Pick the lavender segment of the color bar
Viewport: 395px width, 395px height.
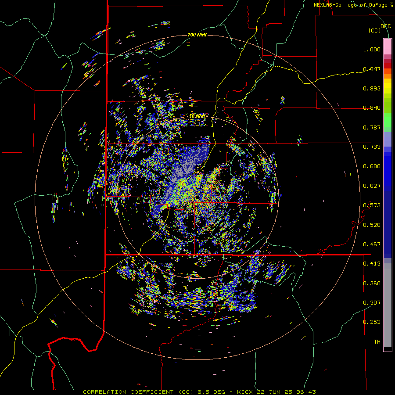coord(388,139)
